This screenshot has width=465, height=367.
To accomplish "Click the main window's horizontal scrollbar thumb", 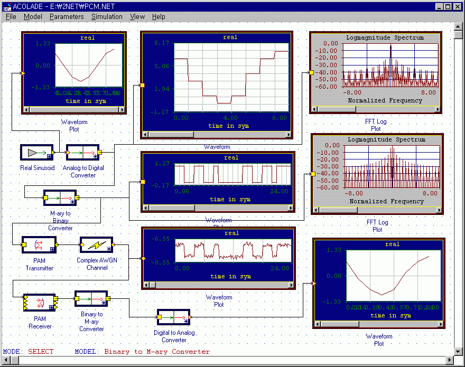I will pos(15,360).
